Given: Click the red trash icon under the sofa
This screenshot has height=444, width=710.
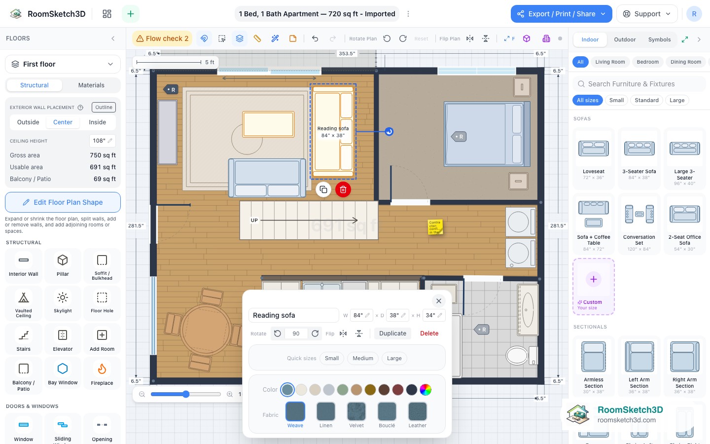Looking at the screenshot, I should point(343,189).
